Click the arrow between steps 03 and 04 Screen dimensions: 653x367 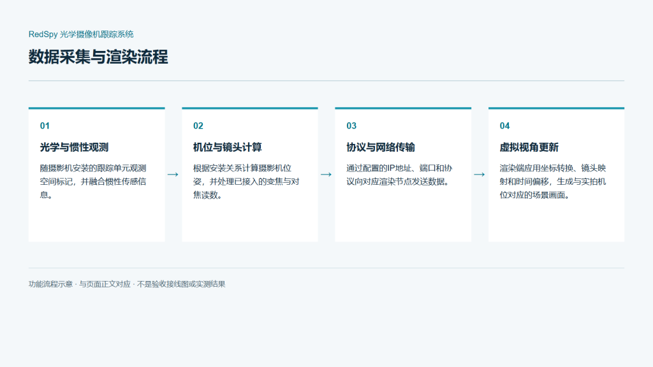[x=480, y=175]
